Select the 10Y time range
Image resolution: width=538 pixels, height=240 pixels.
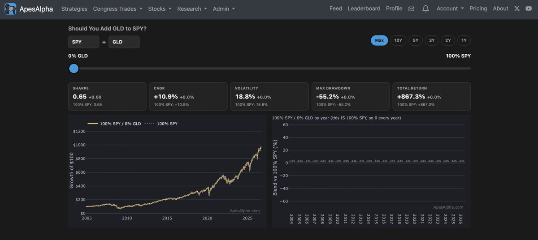(x=398, y=40)
